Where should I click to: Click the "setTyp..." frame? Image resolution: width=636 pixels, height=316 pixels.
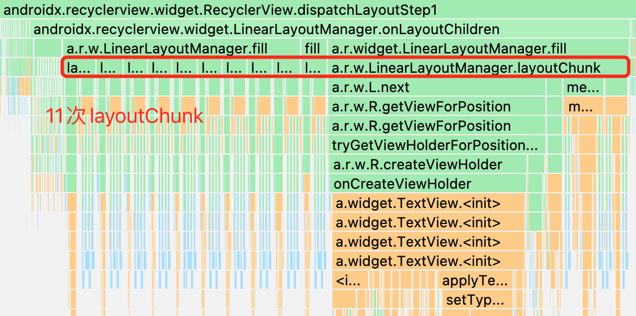tap(474, 300)
